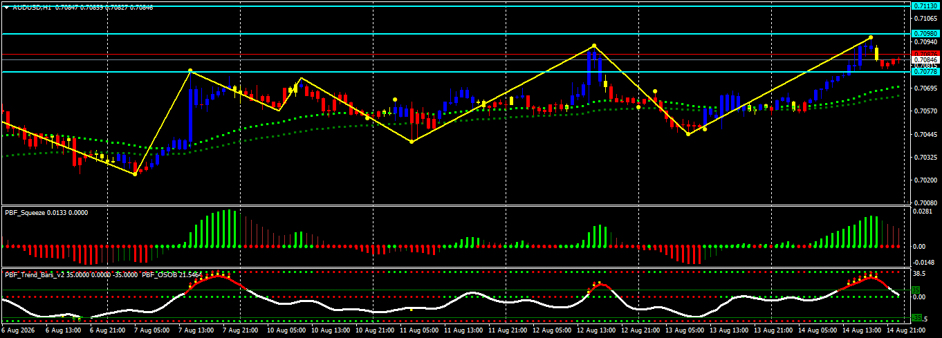This screenshot has width=942, height=338.
Task: Click the 0.70695 price scale value
Action: click(x=925, y=88)
